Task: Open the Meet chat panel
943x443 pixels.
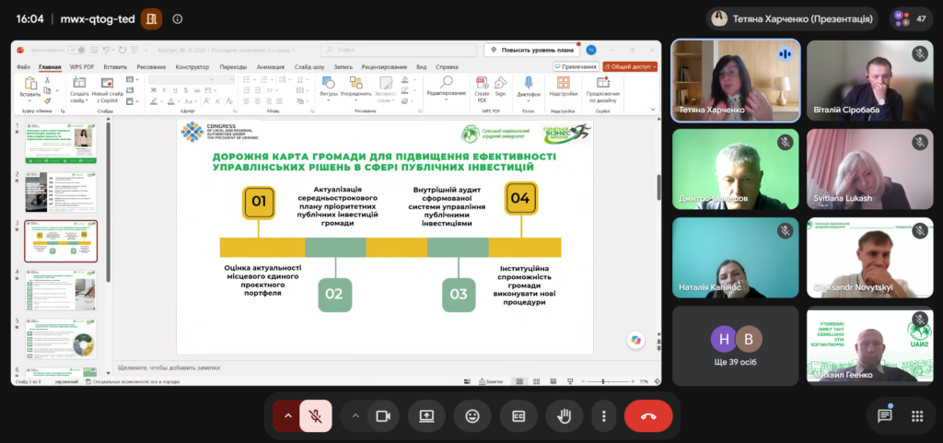Action: point(884,416)
